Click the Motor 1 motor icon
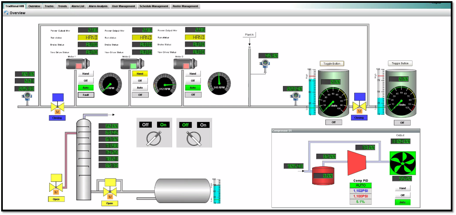 [x=78, y=64]
